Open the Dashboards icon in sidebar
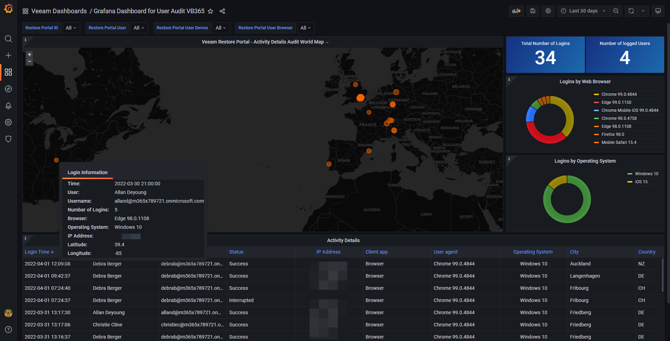This screenshot has height=341, width=670. 8,72
